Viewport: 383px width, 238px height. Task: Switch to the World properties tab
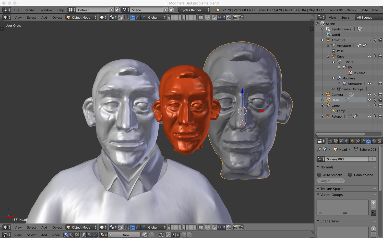tap(347, 141)
